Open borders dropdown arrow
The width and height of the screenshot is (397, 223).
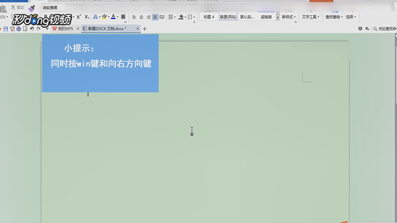click(194, 17)
